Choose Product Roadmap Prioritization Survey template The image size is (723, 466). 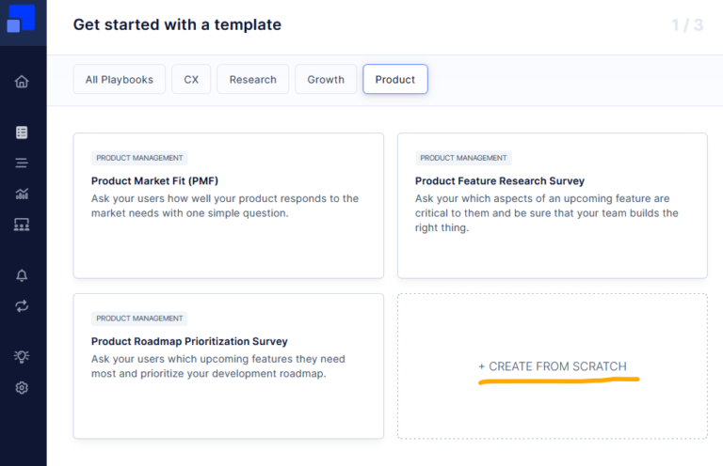228,365
